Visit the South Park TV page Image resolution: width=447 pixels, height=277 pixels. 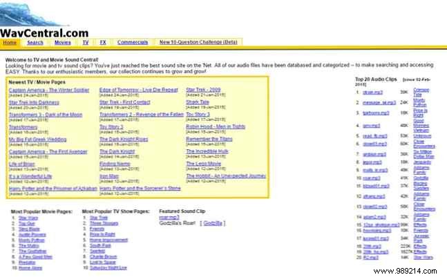pos(100,245)
